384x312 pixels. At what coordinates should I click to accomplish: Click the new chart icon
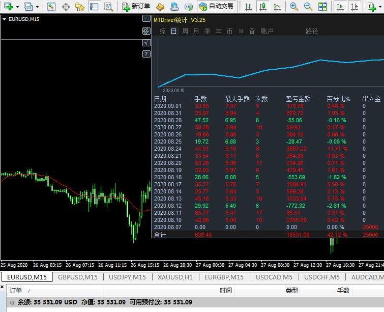click(x=8, y=7)
